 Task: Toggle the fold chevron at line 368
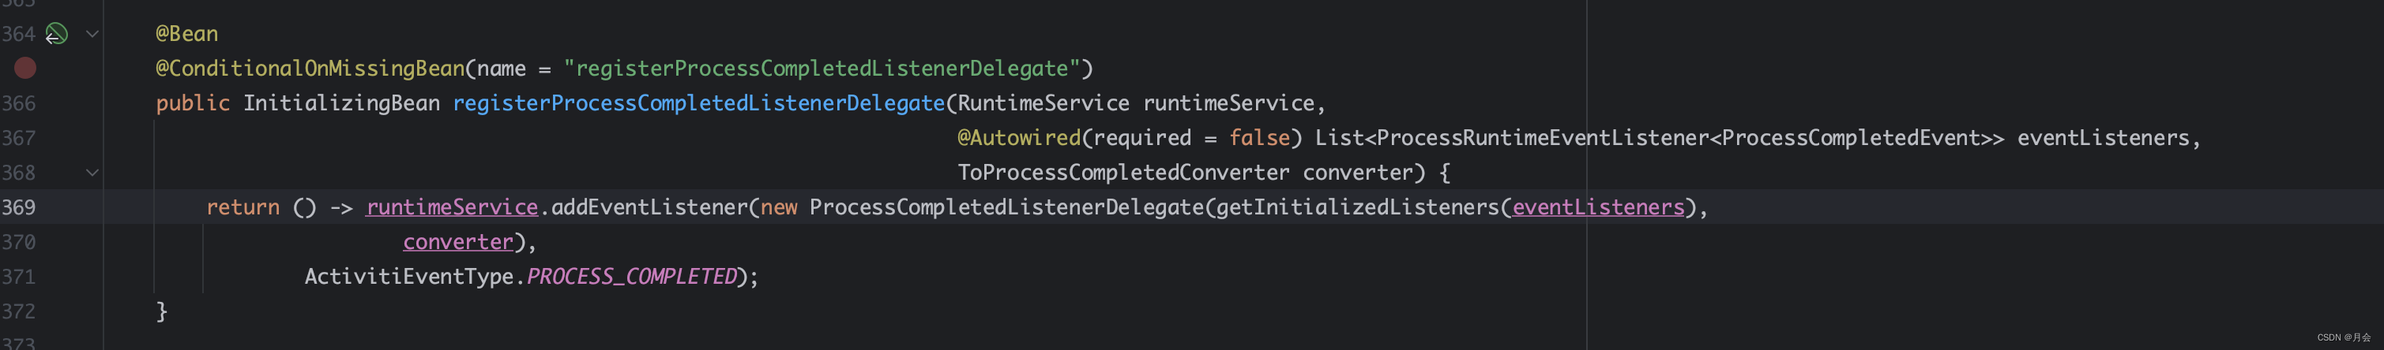tap(92, 173)
